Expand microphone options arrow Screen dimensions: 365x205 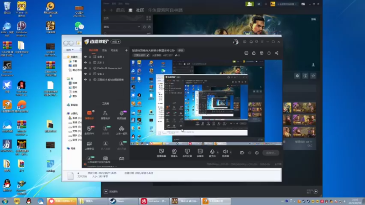218,152
